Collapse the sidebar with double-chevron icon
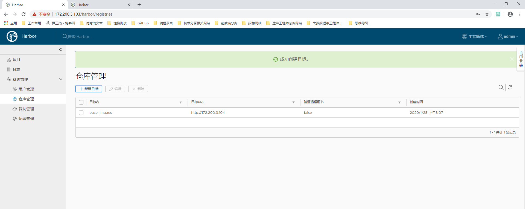Image resolution: width=525 pixels, height=209 pixels. [61, 50]
